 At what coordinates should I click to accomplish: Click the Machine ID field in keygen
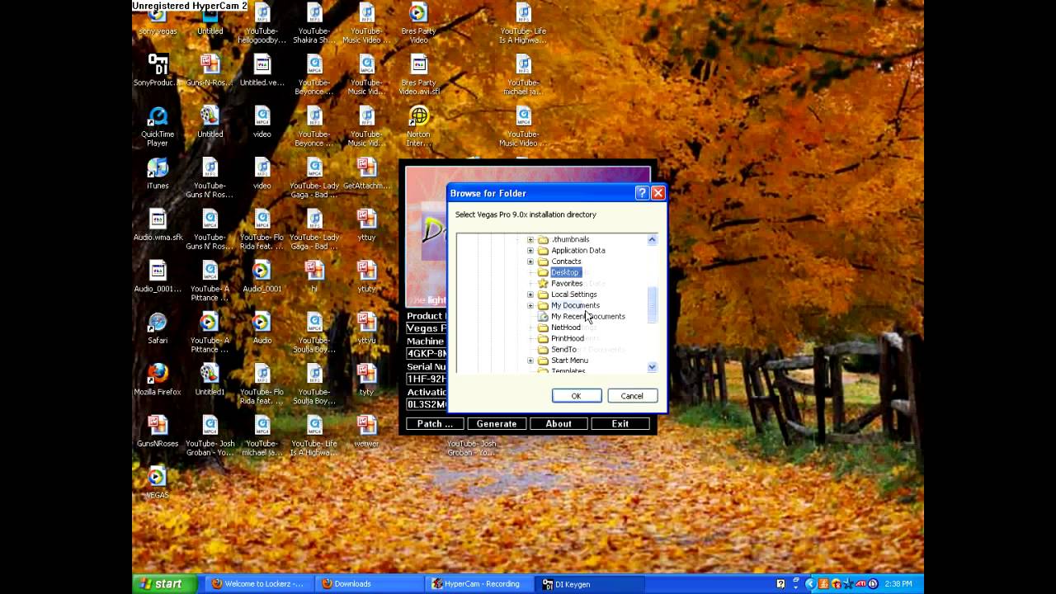[x=427, y=353]
